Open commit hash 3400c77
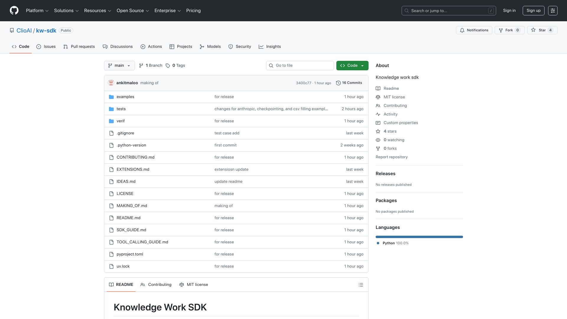The image size is (567, 319). (x=303, y=83)
